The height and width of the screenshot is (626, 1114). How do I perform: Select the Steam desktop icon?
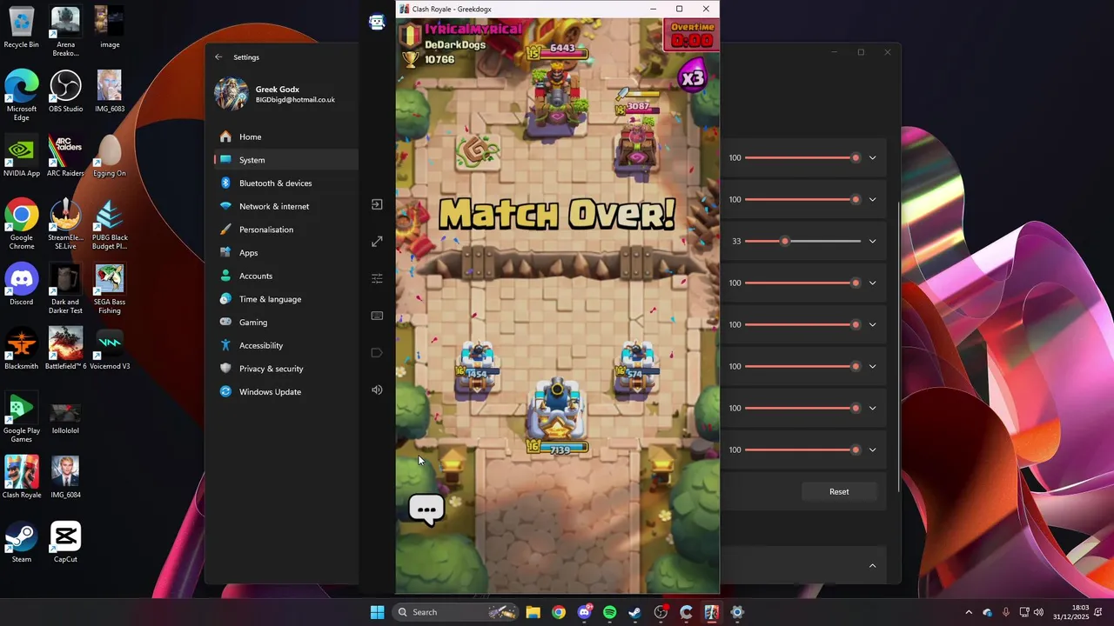[22, 542]
